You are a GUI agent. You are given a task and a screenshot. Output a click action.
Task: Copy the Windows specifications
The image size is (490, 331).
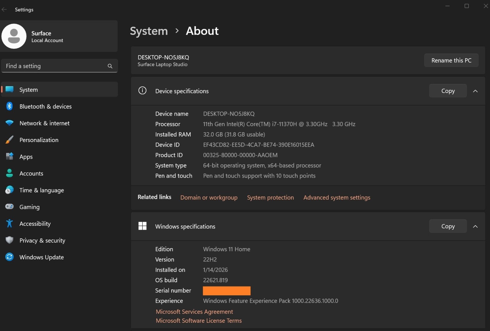[448, 226]
